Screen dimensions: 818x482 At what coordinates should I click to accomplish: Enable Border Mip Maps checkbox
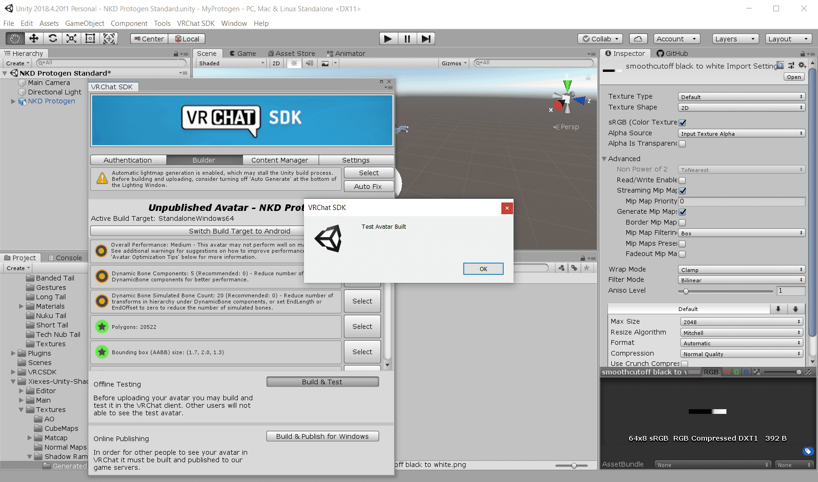(x=682, y=223)
